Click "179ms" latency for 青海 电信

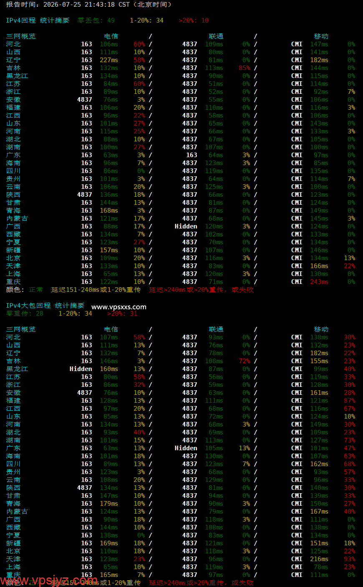109,504
